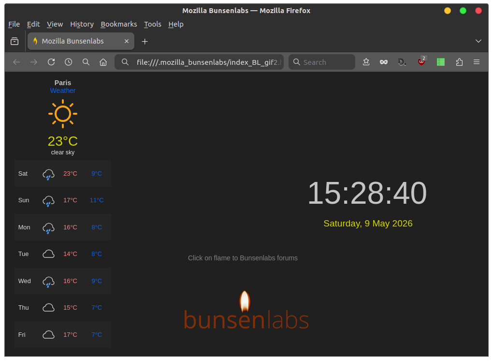Image resolution: width=493 pixels, height=361 pixels.
Task: Click the Paris city heading
Action: coord(62,83)
